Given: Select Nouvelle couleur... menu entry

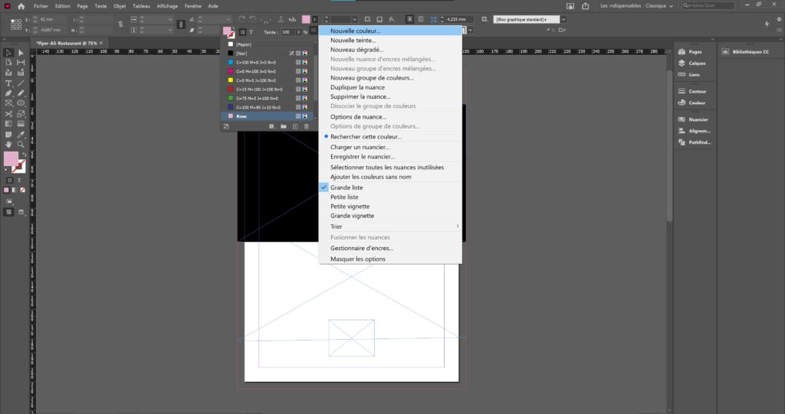Looking at the screenshot, I should (x=390, y=31).
